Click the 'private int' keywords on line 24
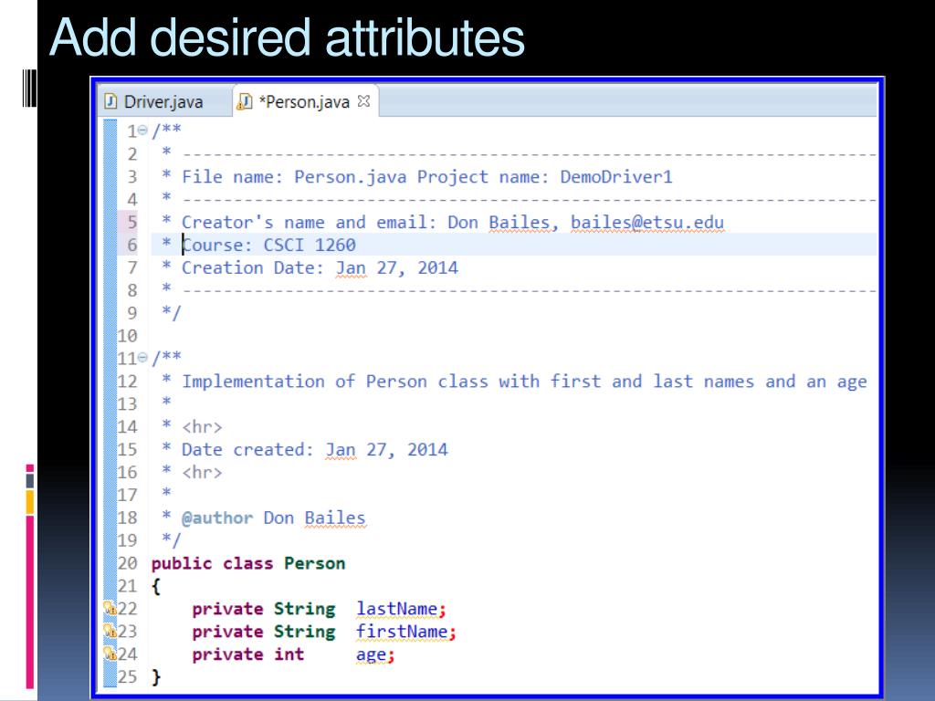The image size is (935, 701). [248, 654]
